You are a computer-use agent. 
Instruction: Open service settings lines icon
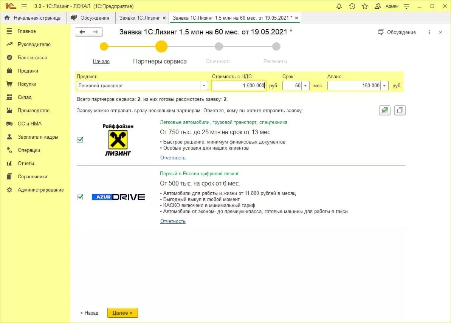click(x=406, y=6)
